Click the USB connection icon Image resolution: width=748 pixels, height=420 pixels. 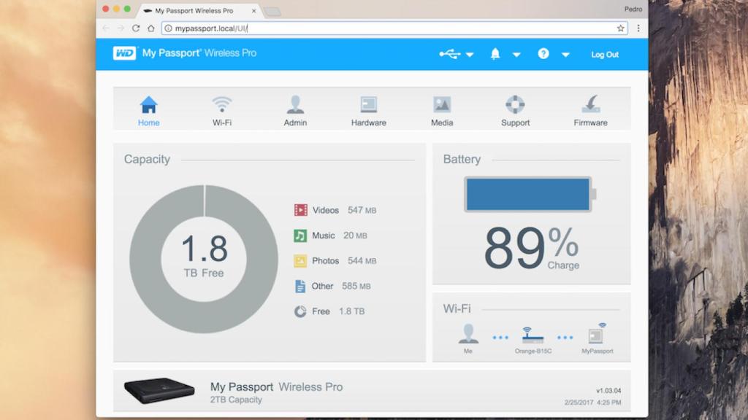tap(449, 54)
